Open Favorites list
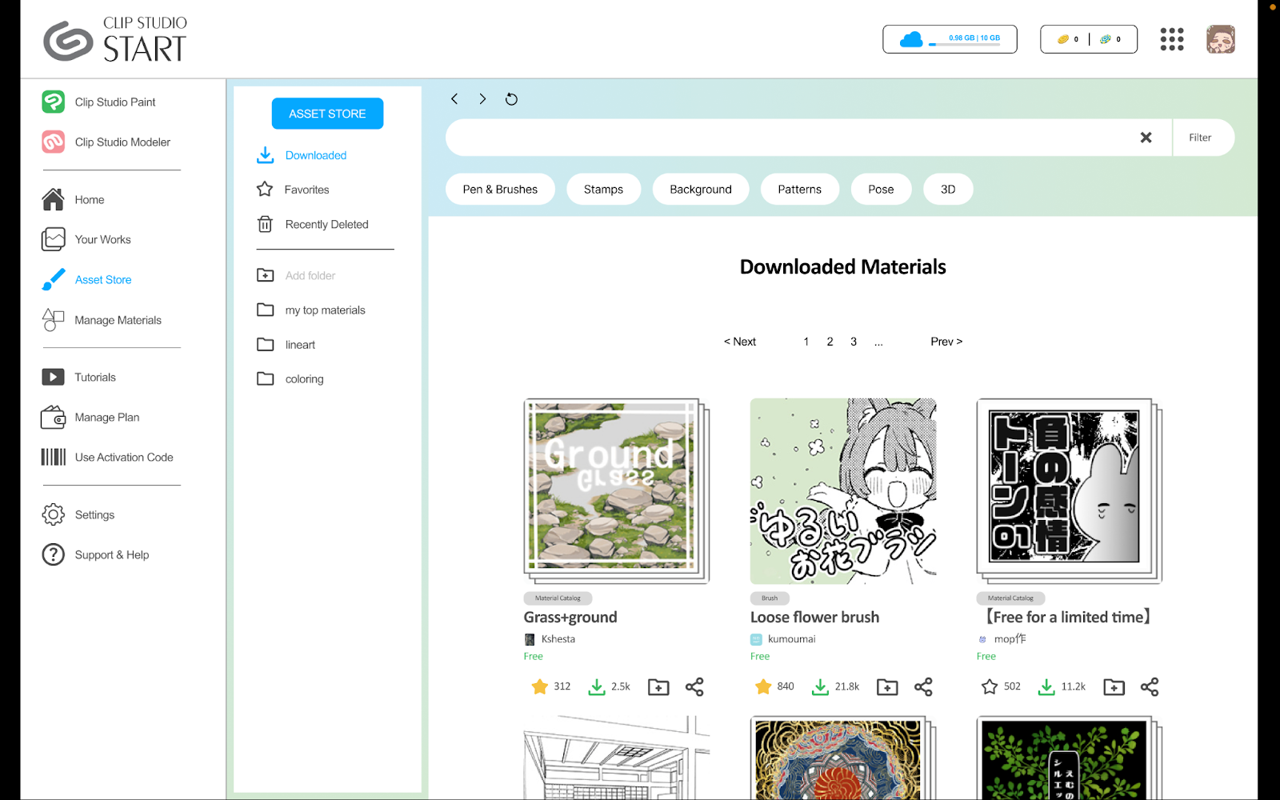 coord(293,190)
